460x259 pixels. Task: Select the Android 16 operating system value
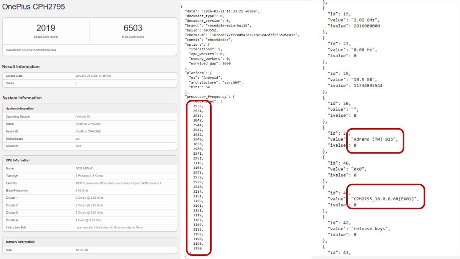[x=83, y=117]
